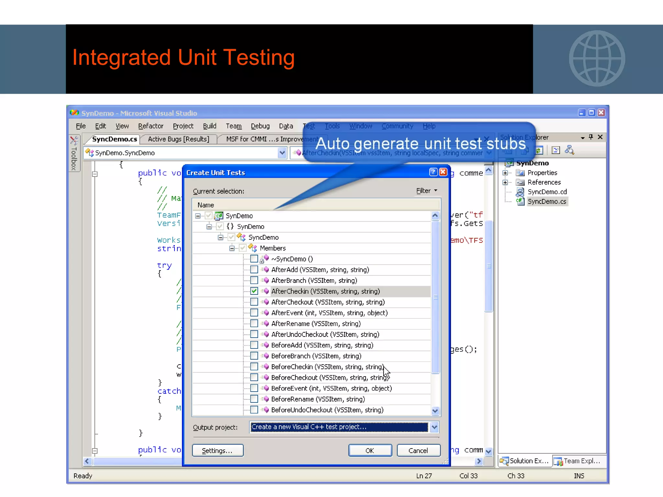Screen dimensions: 663x497
Task: Click the View Code icon in Solution Explorer
Action: tap(556, 150)
